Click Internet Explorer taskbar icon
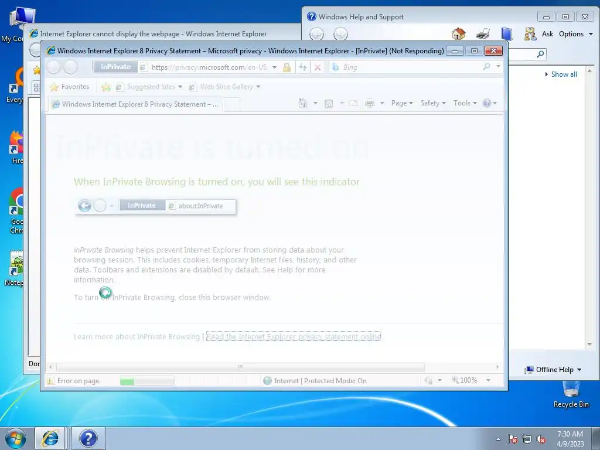This screenshot has height=450, width=600. coord(50,438)
